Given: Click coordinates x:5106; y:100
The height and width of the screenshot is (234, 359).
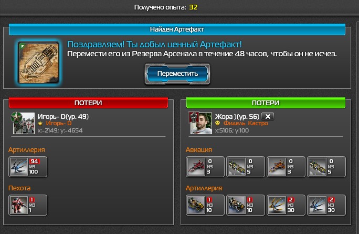Looking at the screenshot, I should coord(231,130).
